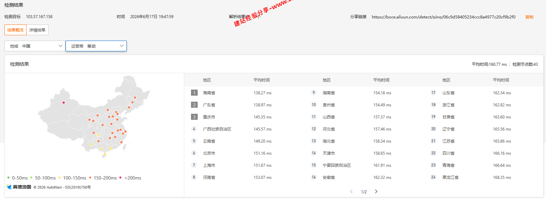
Task: Switch to the 结果概况 tab
Action: coord(15,30)
